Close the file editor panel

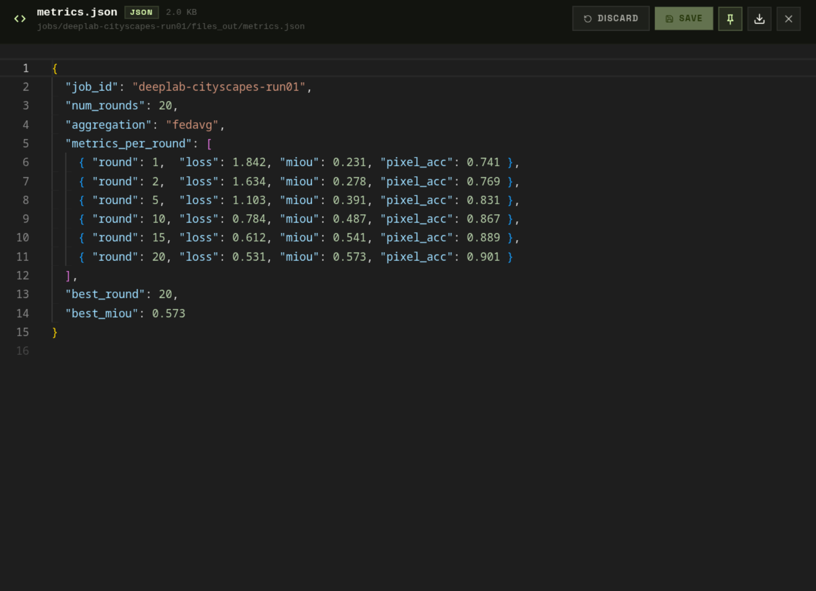coord(788,18)
